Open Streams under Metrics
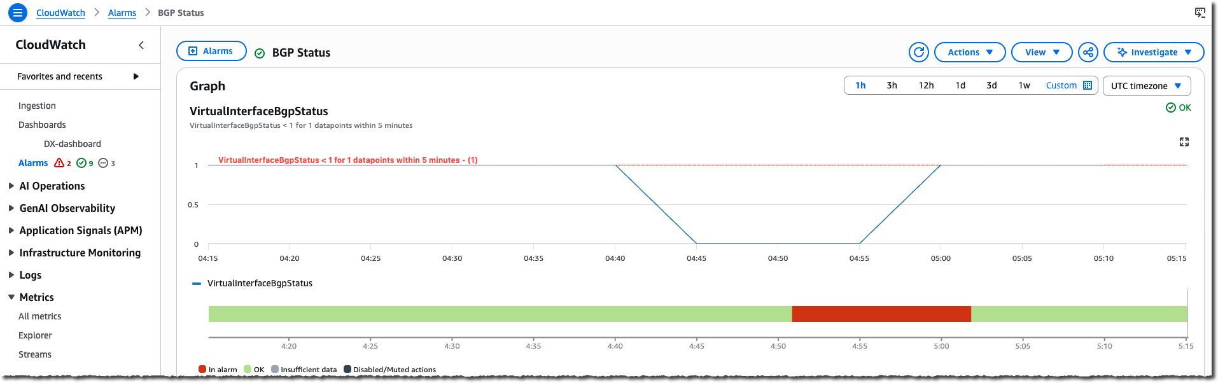 point(35,354)
